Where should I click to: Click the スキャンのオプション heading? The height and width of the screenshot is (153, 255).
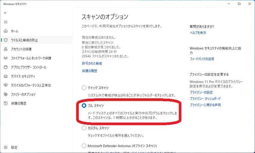[105, 17]
